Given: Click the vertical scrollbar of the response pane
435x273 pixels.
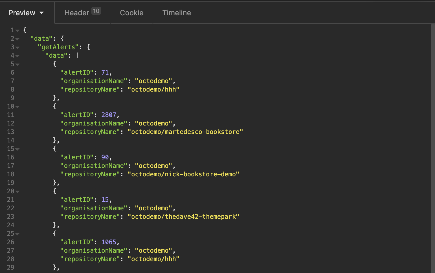Looking at the screenshot, I should 433,141.
